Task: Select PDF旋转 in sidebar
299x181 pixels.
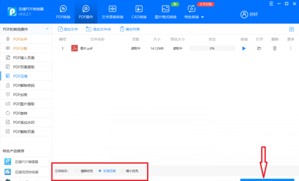Action: coord(26,113)
